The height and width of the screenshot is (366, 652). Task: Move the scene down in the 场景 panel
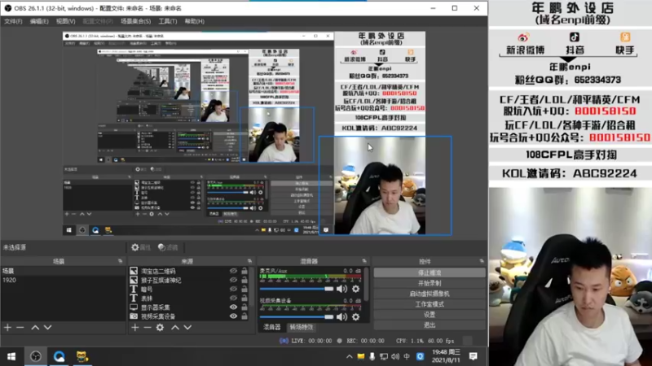pyautogui.click(x=48, y=328)
